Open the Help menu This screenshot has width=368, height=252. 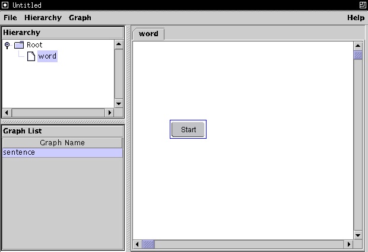[356, 18]
